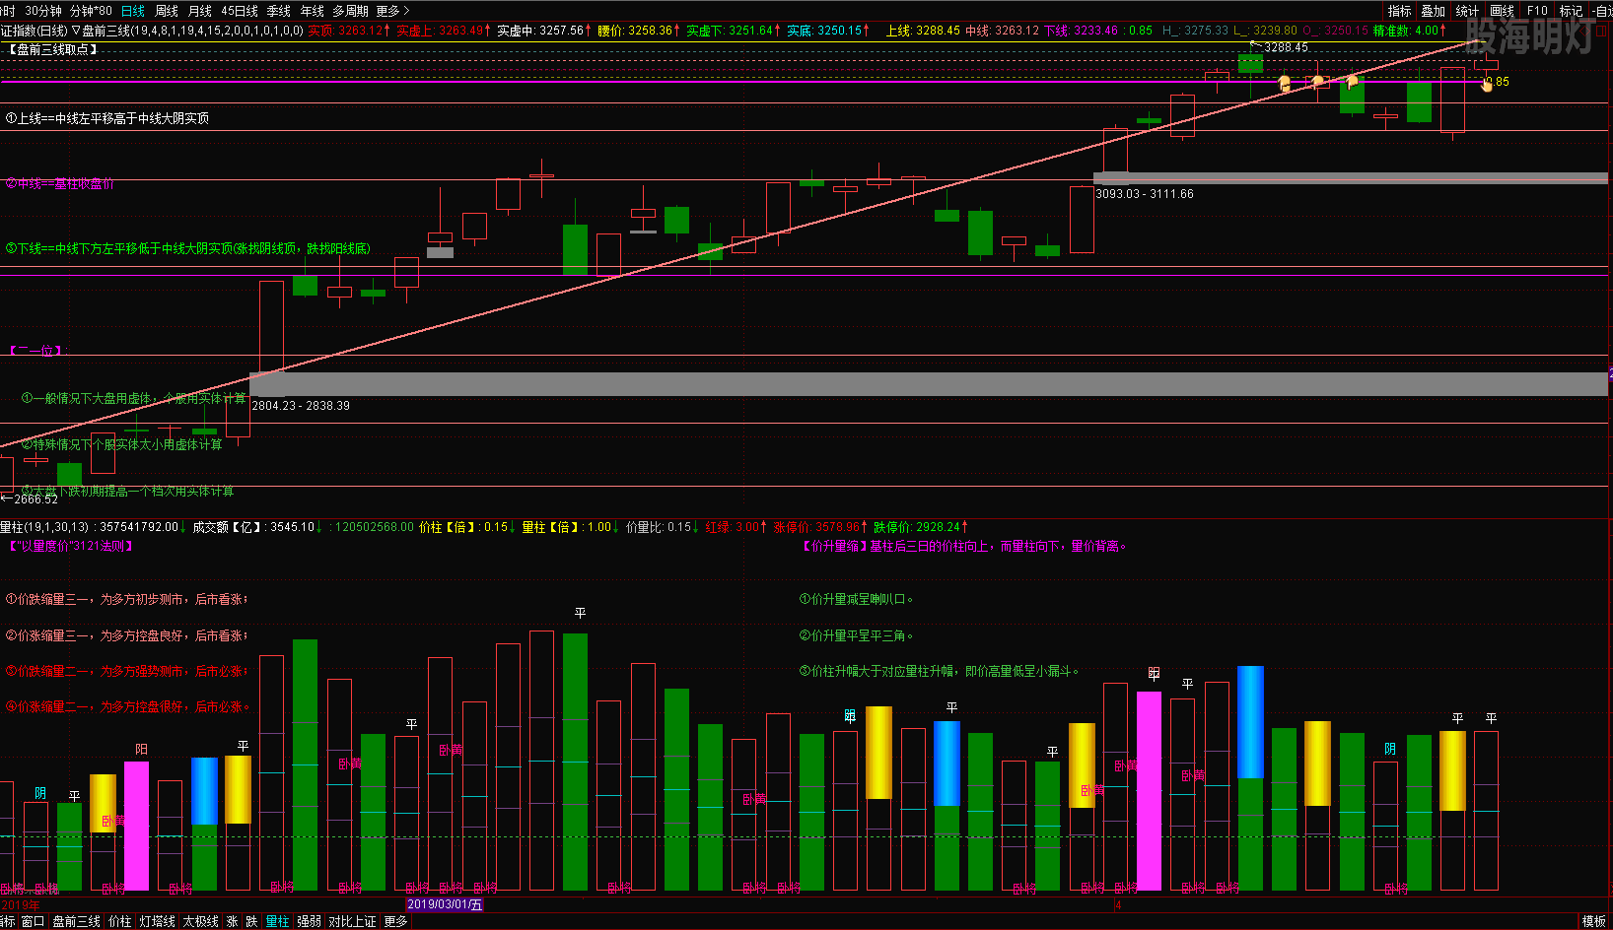Select 盘前三线 indicator tab at bottom

tap(76, 921)
